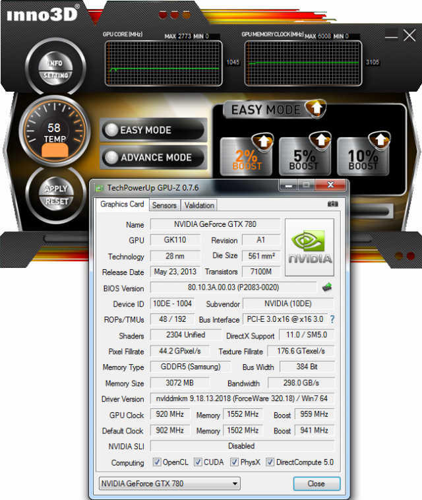The image size is (422, 500).
Task: Click the Default Clock value 902 MHz
Action: 170,430
